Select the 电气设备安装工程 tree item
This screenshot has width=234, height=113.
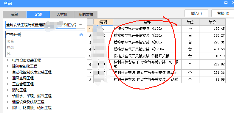point(27,60)
